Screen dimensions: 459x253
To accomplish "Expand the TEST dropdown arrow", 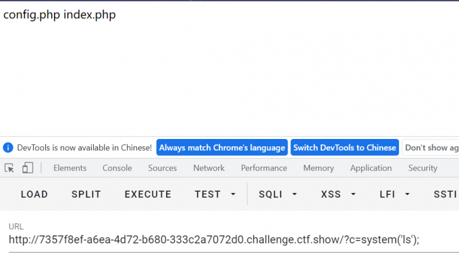I will point(233,194).
